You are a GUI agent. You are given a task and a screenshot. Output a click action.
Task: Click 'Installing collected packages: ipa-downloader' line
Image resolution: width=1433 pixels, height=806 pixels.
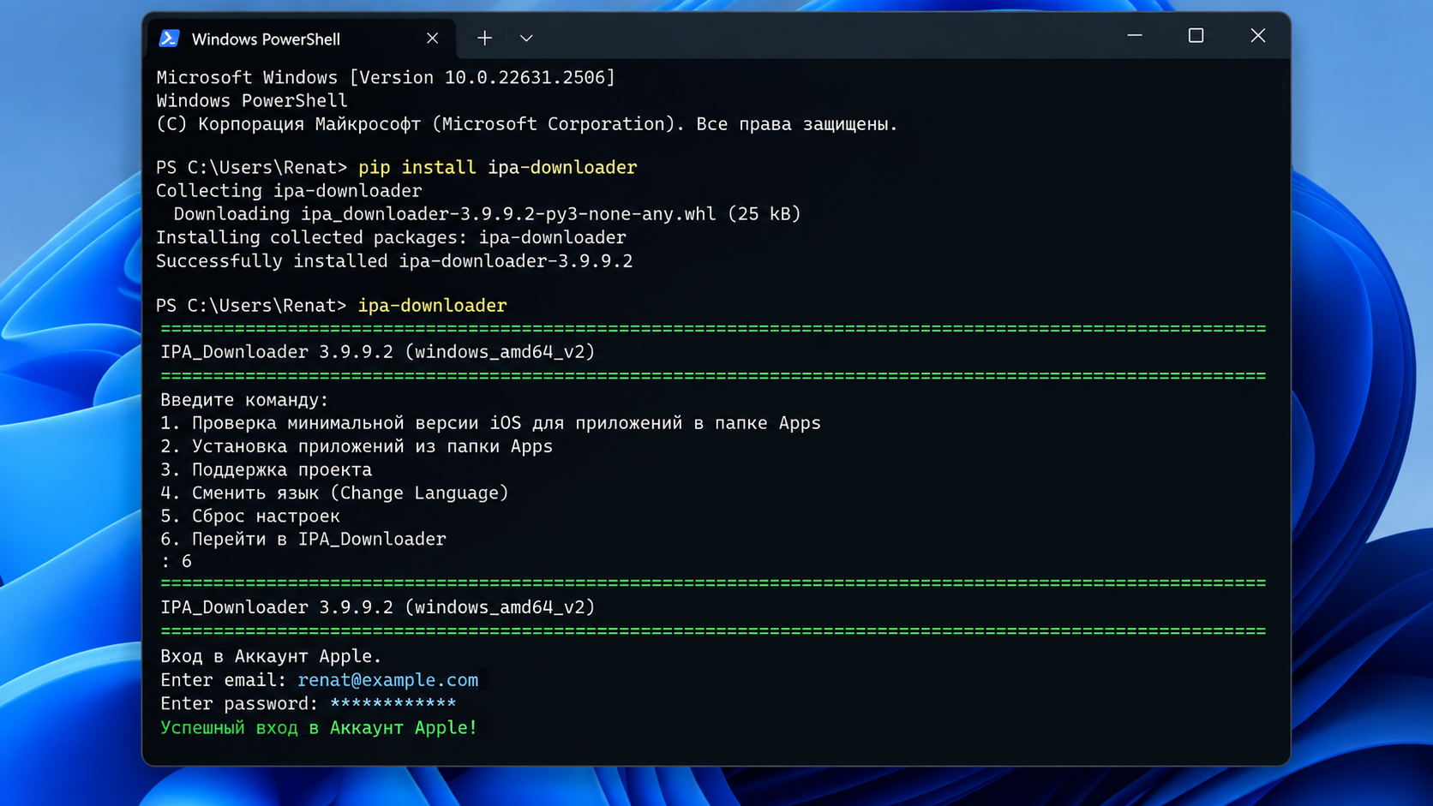tap(391, 237)
